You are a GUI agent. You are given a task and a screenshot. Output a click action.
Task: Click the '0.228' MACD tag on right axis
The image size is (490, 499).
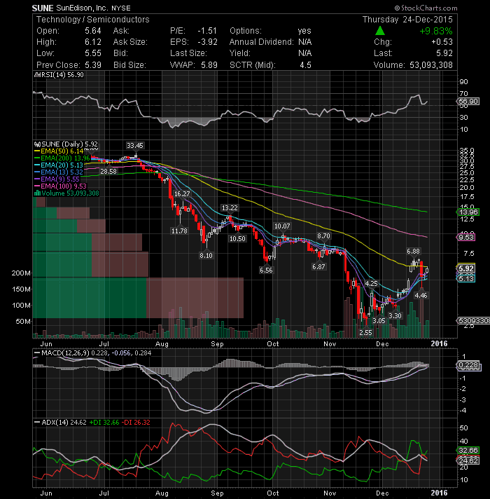[468, 364]
